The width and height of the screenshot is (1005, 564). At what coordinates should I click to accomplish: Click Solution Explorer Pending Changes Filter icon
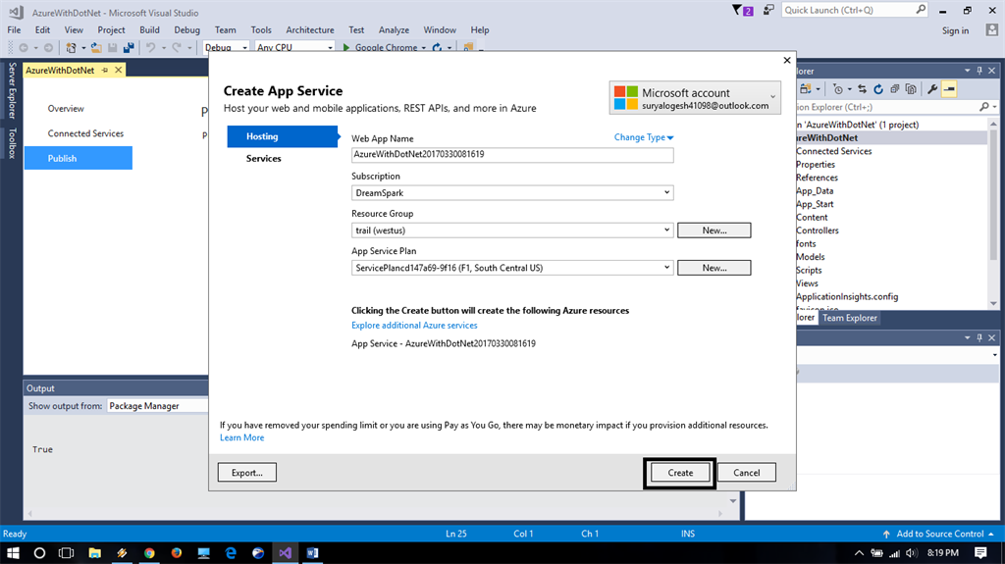point(838,89)
